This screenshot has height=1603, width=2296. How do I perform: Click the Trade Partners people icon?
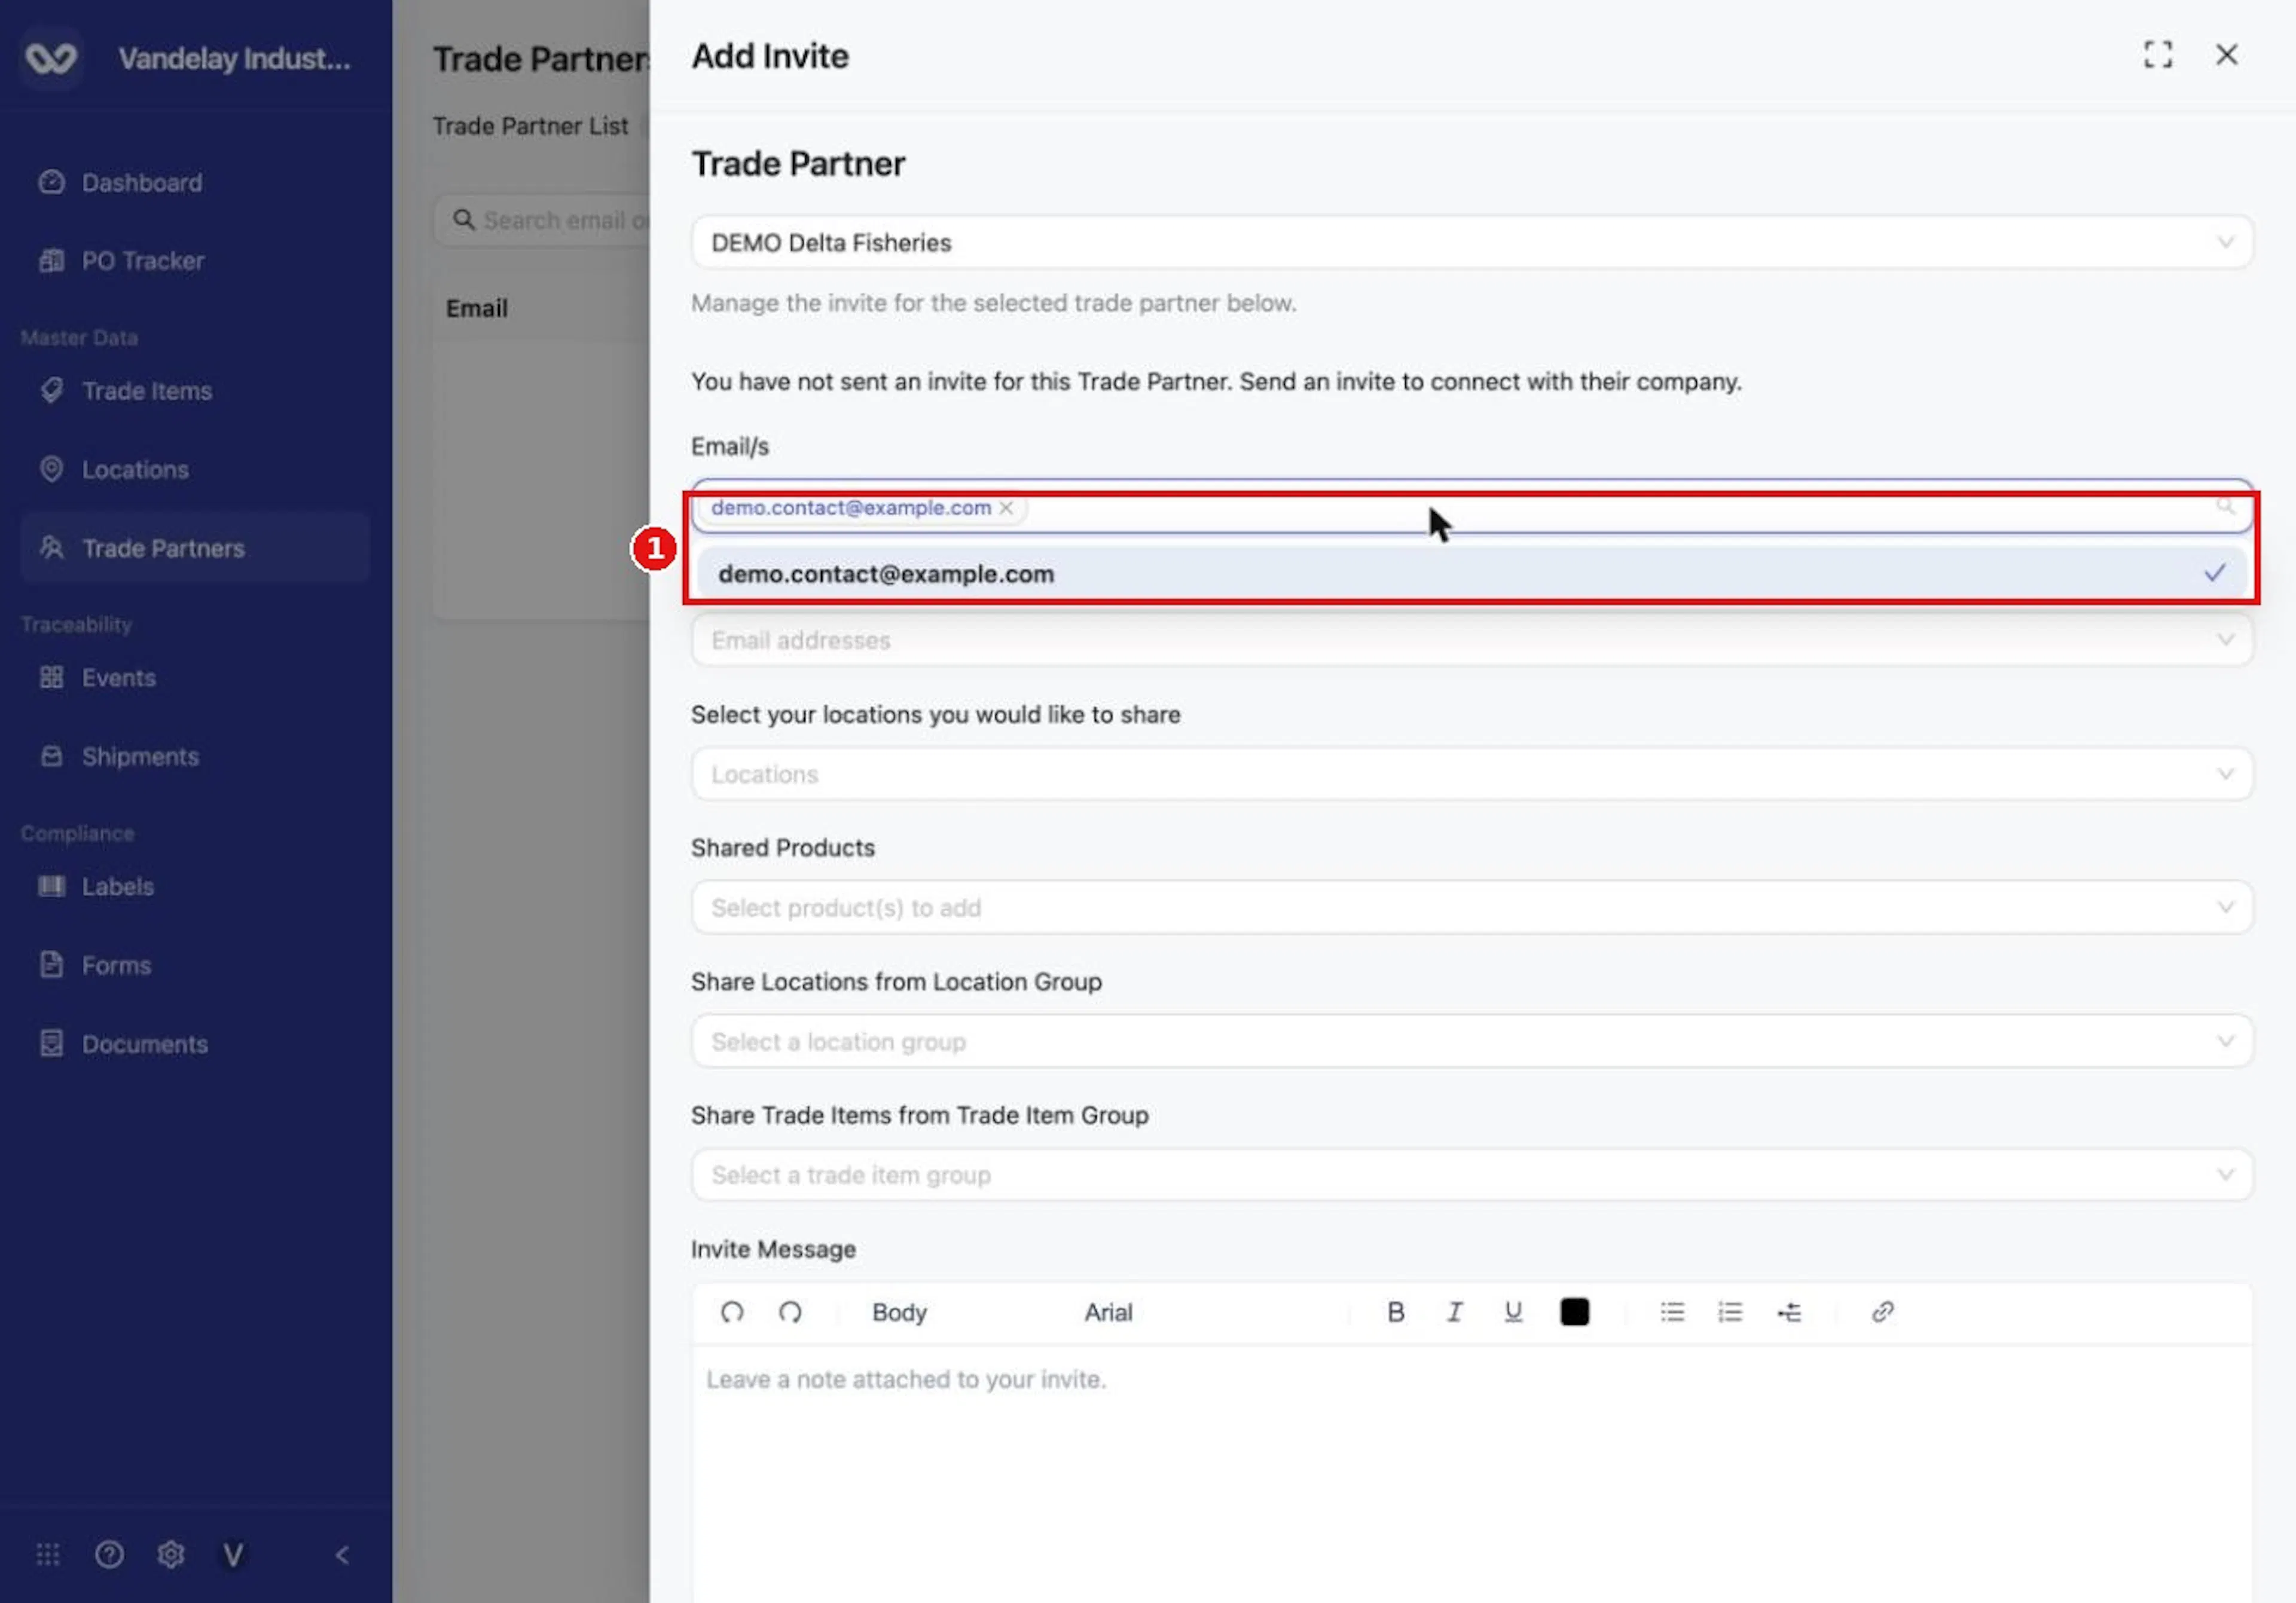click(51, 547)
